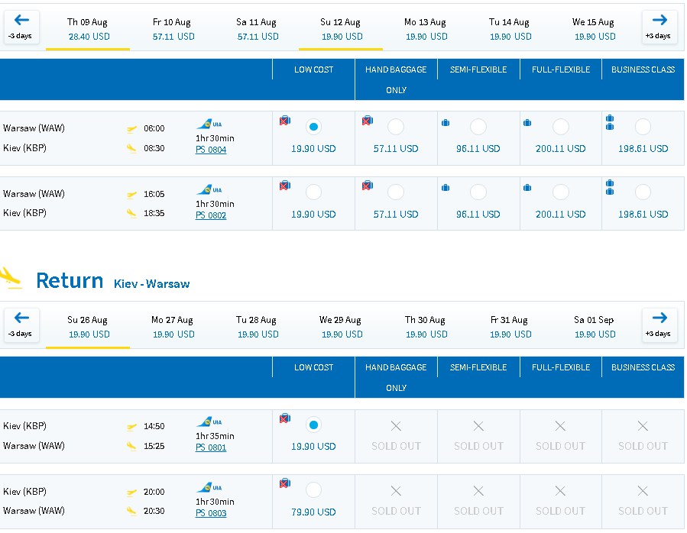Select 57.11 USD Hand Baggage fare for PS 0804
The width and height of the screenshot is (687, 533).
(x=396, y=127)
